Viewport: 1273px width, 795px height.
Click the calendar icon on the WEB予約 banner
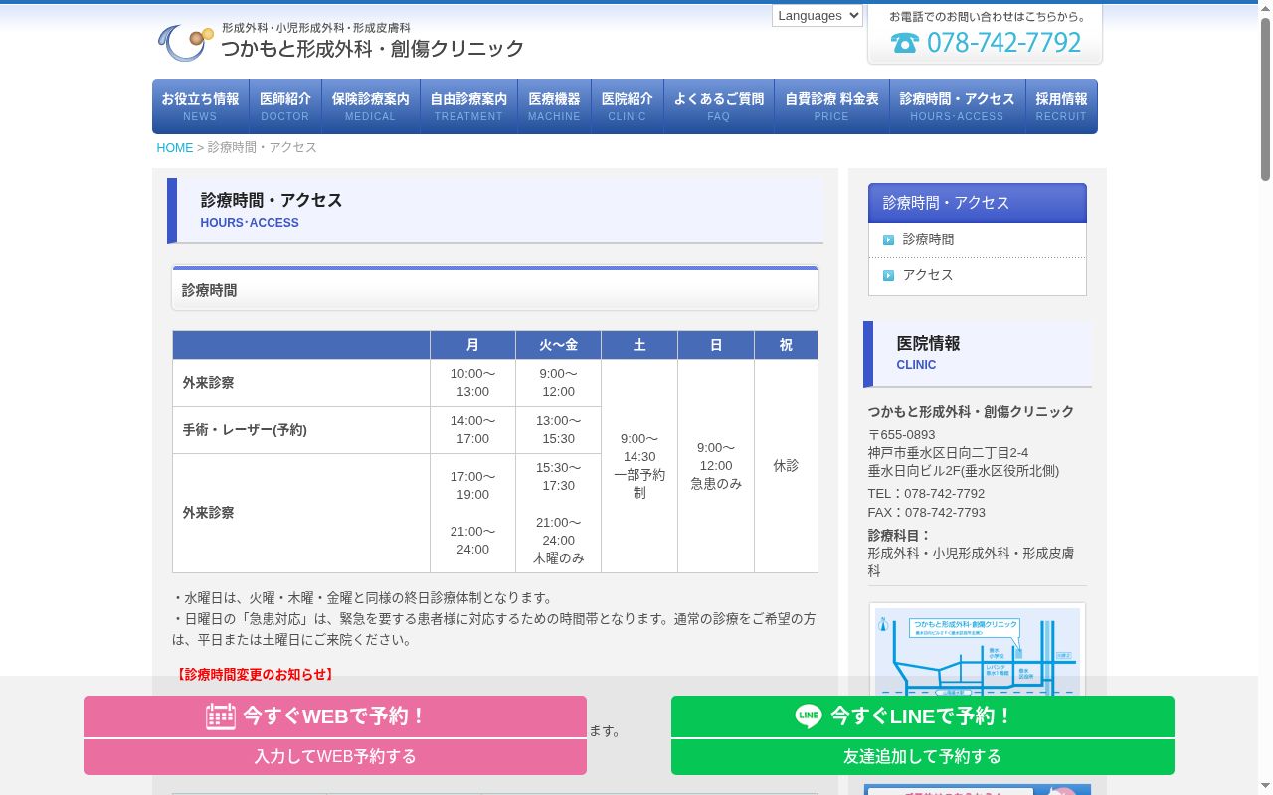click(221, 715)
